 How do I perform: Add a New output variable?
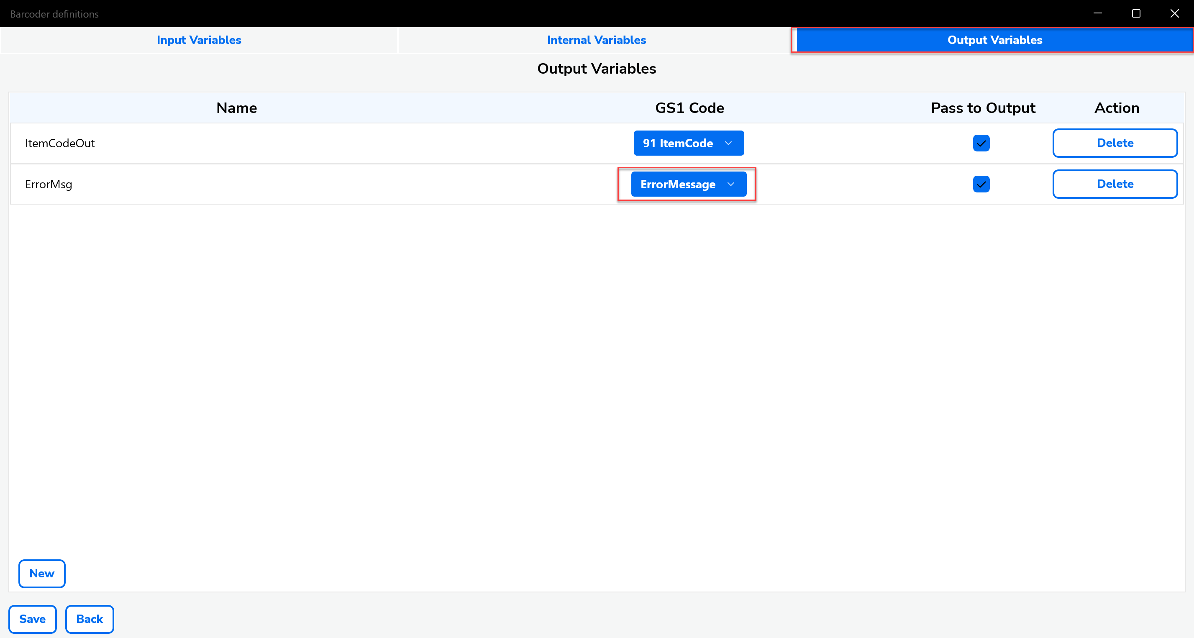pos(42,574)
